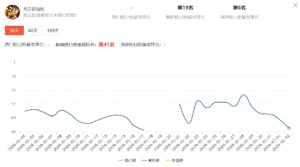
Task: Click the highlighted data point on 2026-02-02
Action: click(289, 128)
